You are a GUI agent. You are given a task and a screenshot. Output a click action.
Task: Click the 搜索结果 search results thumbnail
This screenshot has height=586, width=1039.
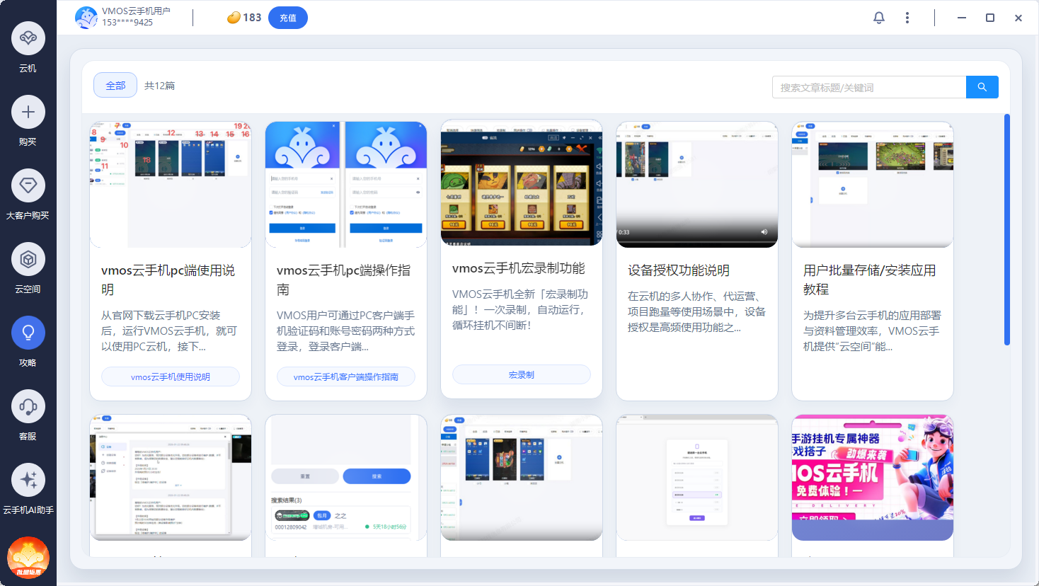346,477
